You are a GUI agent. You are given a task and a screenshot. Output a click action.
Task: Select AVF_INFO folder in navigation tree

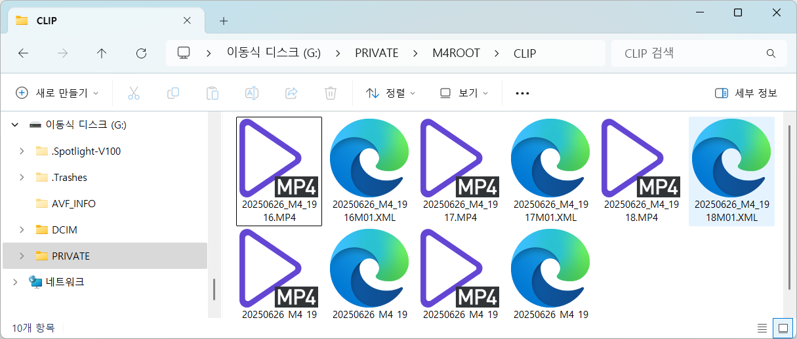coord(73,203)
